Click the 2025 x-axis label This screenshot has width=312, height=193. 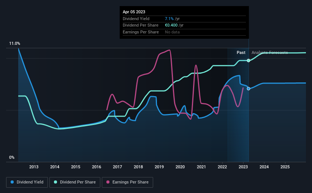tap(285, 167)
